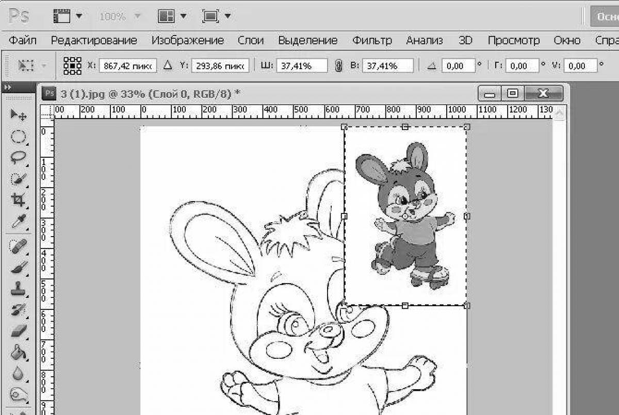Open the View Extras dropdown
Image resolution: width=619 pixels, height=415 pixels.
[68, 16]
